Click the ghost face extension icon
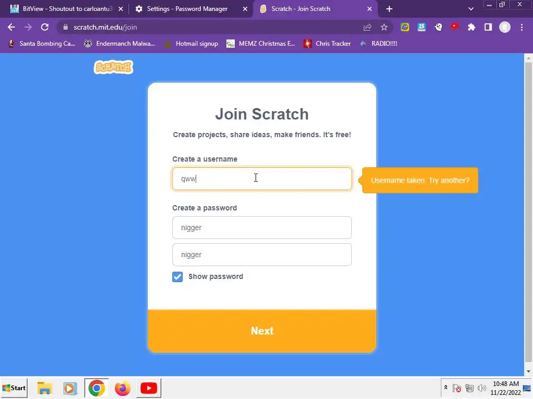The height and width of the screenshot is (399, 533). click(x=438, y=27)
